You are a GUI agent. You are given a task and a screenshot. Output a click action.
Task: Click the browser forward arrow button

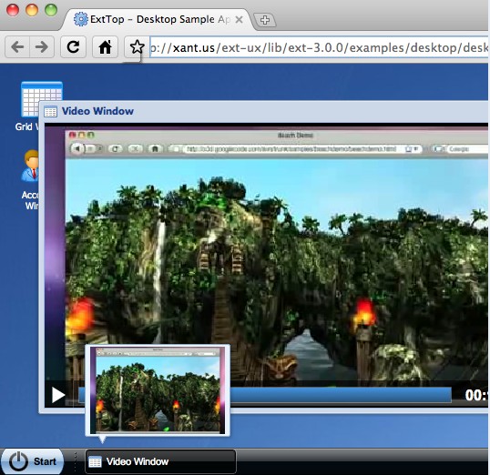(42, 47)
